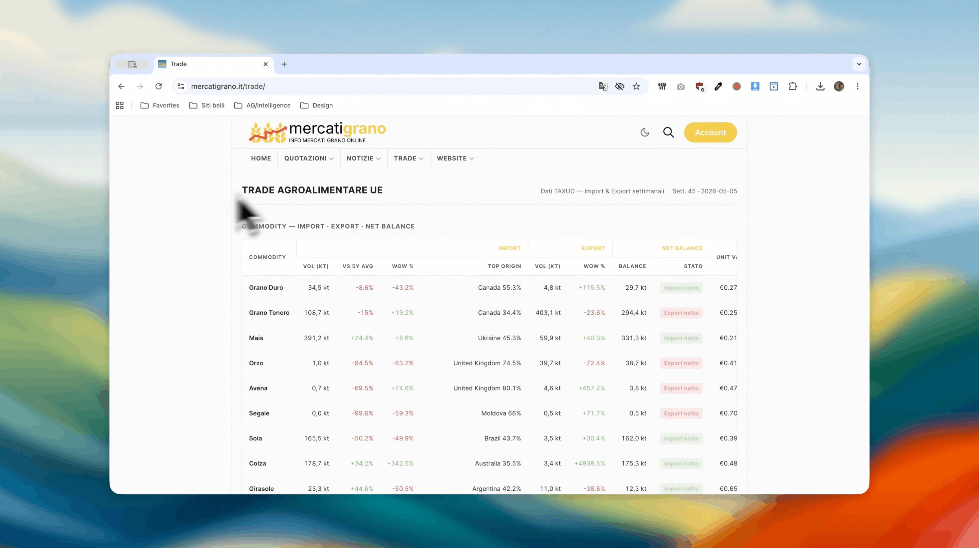
Task: Open the browser Downloads icon
Action: coord(820,86)
